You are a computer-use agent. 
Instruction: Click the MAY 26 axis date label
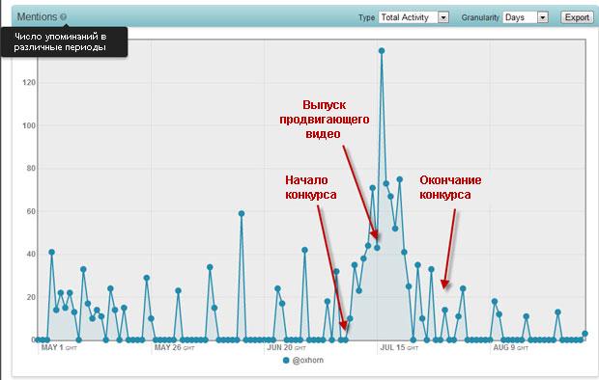174,347
